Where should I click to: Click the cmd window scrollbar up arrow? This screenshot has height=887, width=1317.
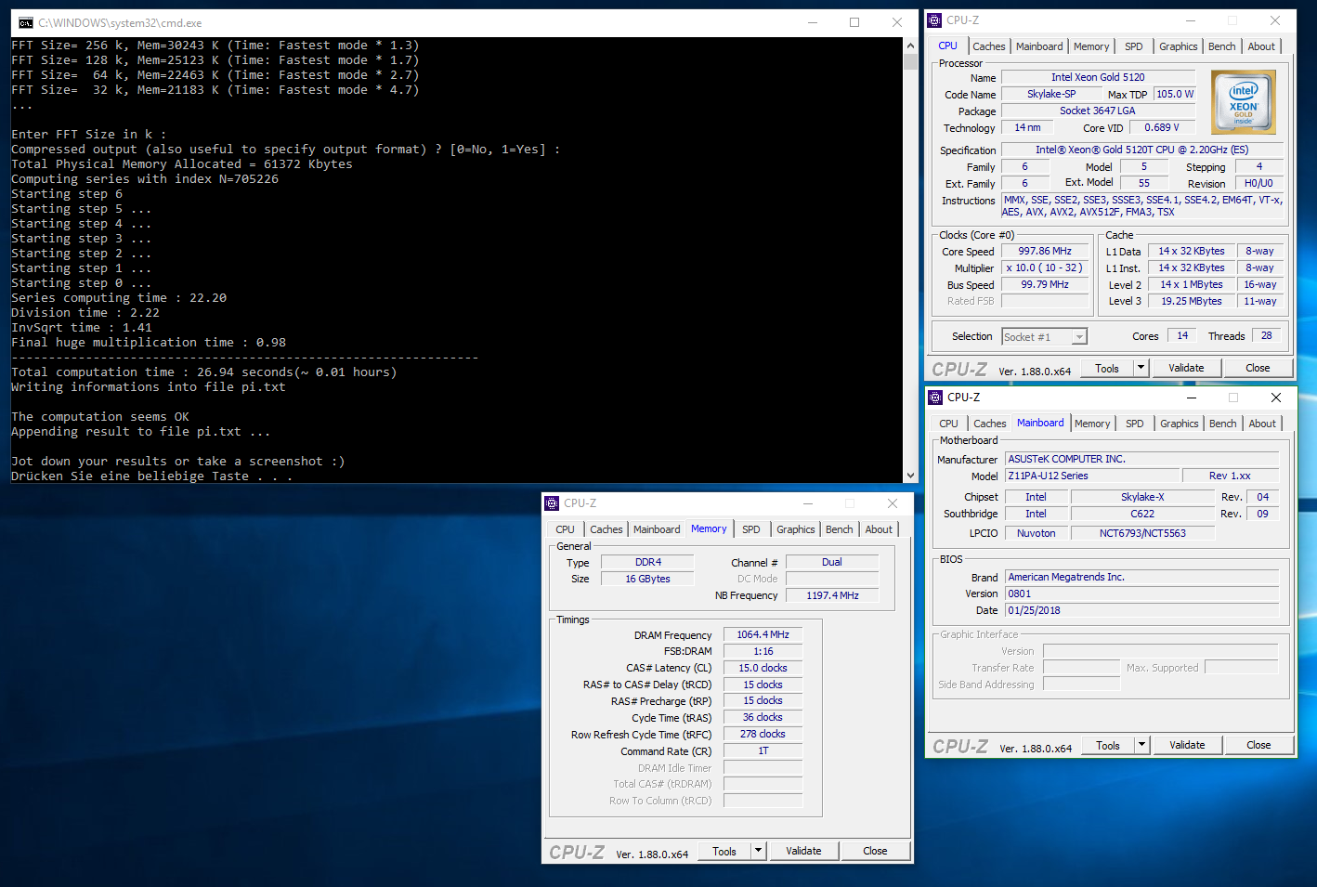910,45
